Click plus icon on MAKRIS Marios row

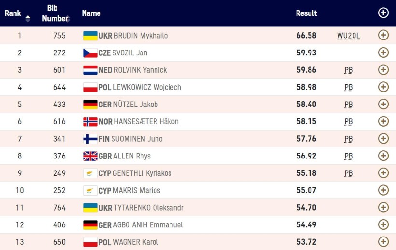click(x=383, y=190)
